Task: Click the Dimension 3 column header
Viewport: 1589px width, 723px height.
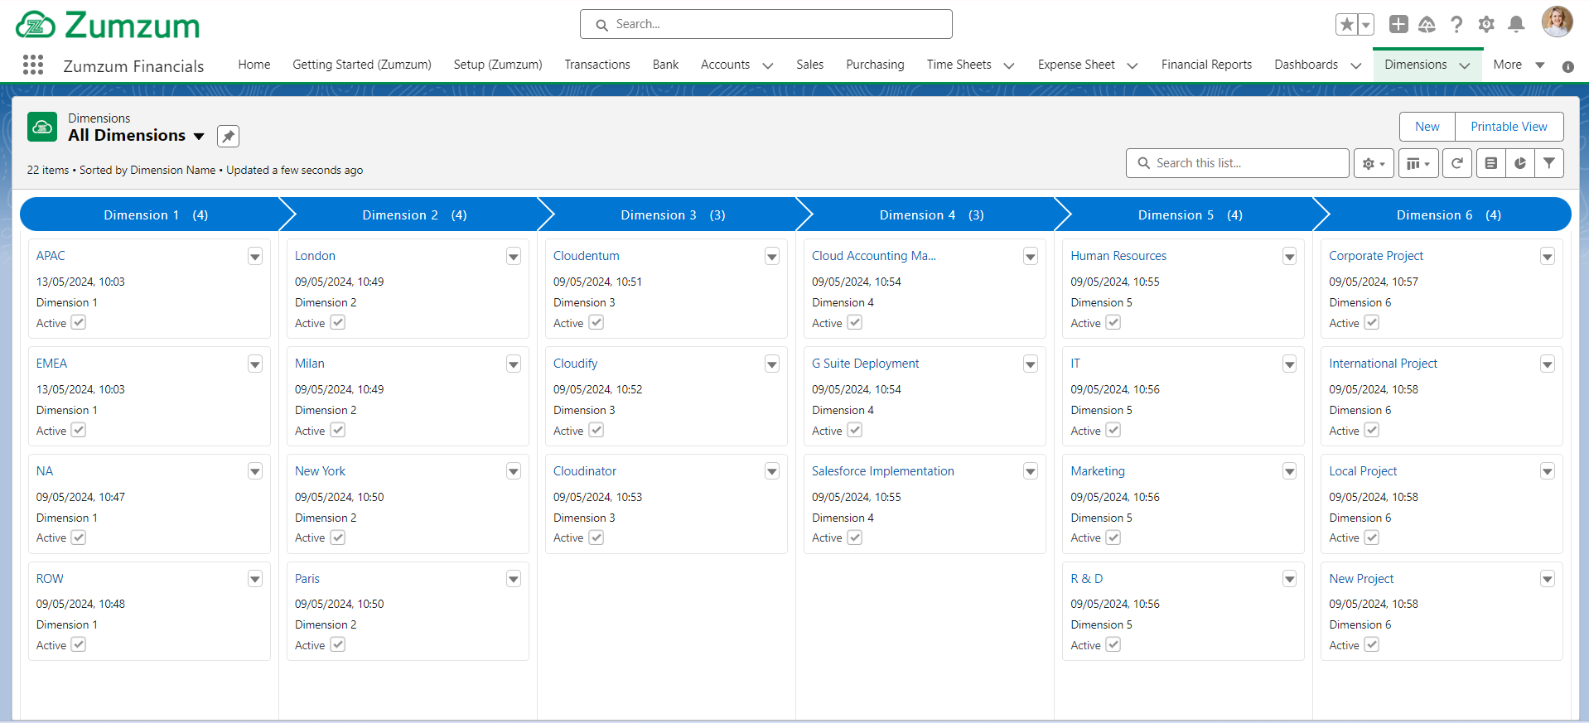Action: click(x=673, y=214)
